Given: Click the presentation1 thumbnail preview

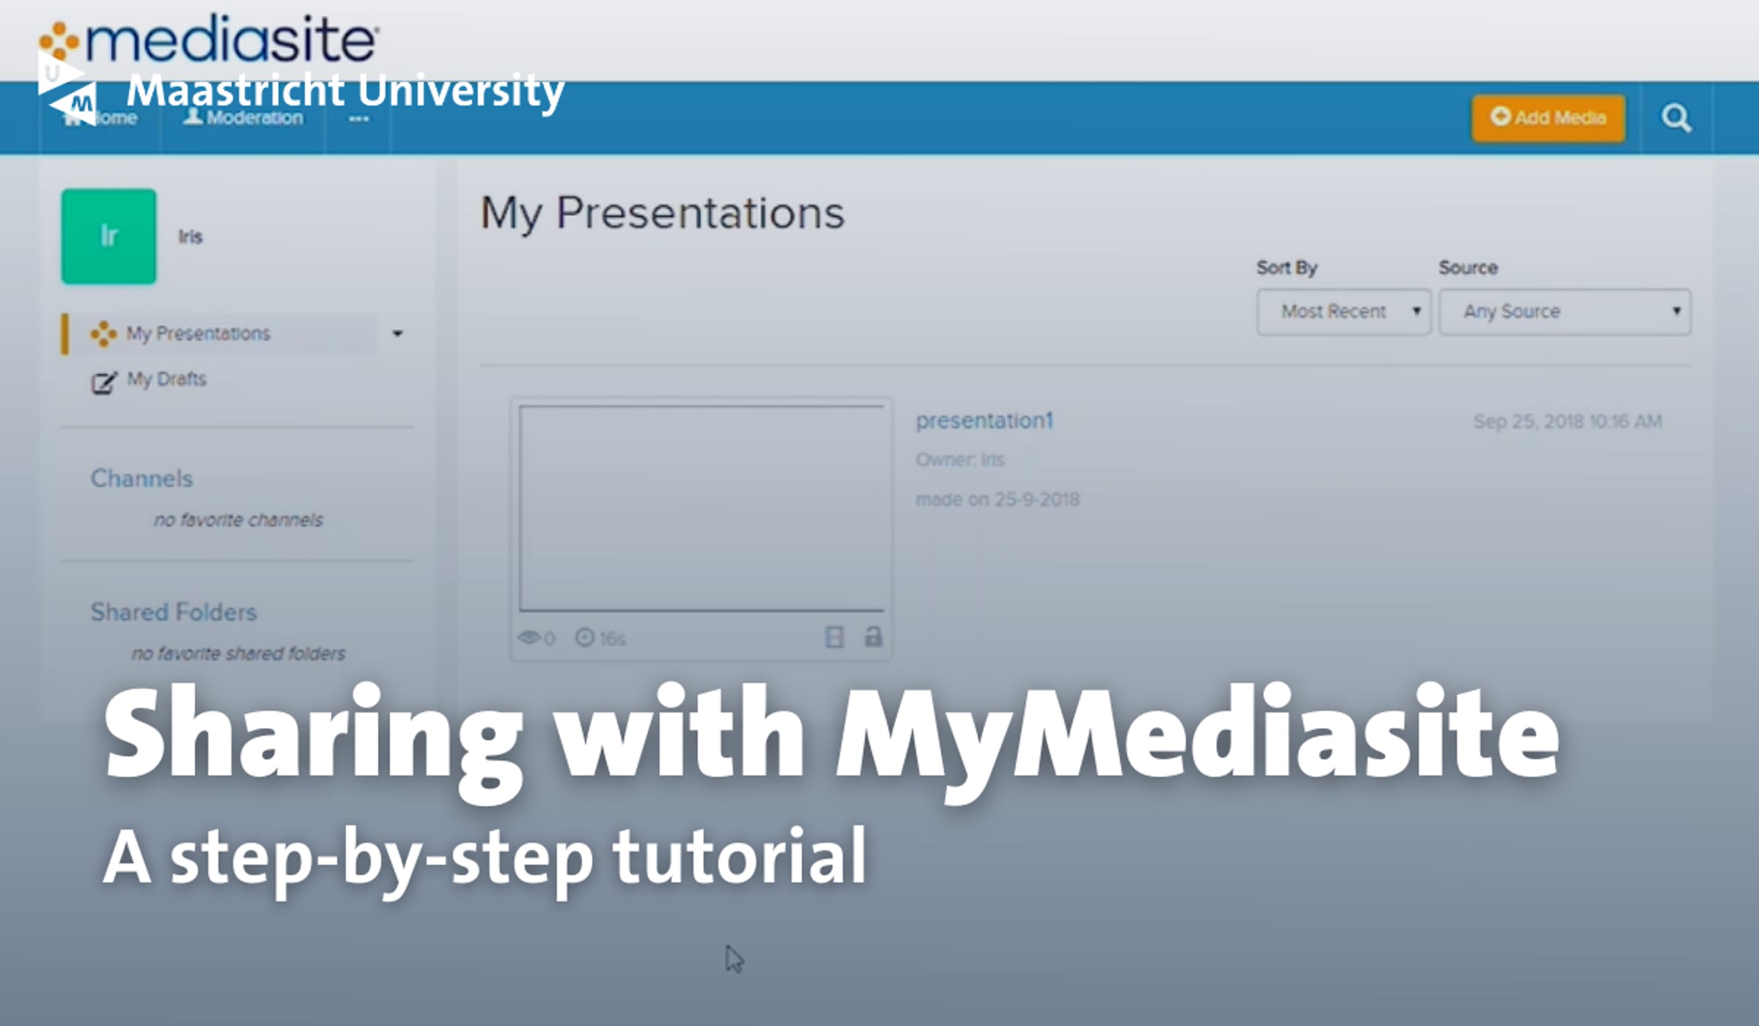Looking at the screenshot, I should (701, 509).
